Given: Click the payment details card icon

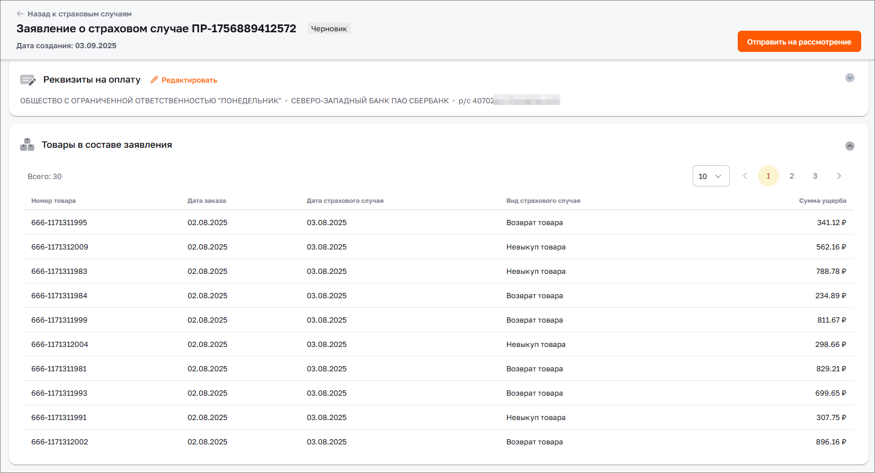Looking at the screenshot, I should tap(28, 80).
